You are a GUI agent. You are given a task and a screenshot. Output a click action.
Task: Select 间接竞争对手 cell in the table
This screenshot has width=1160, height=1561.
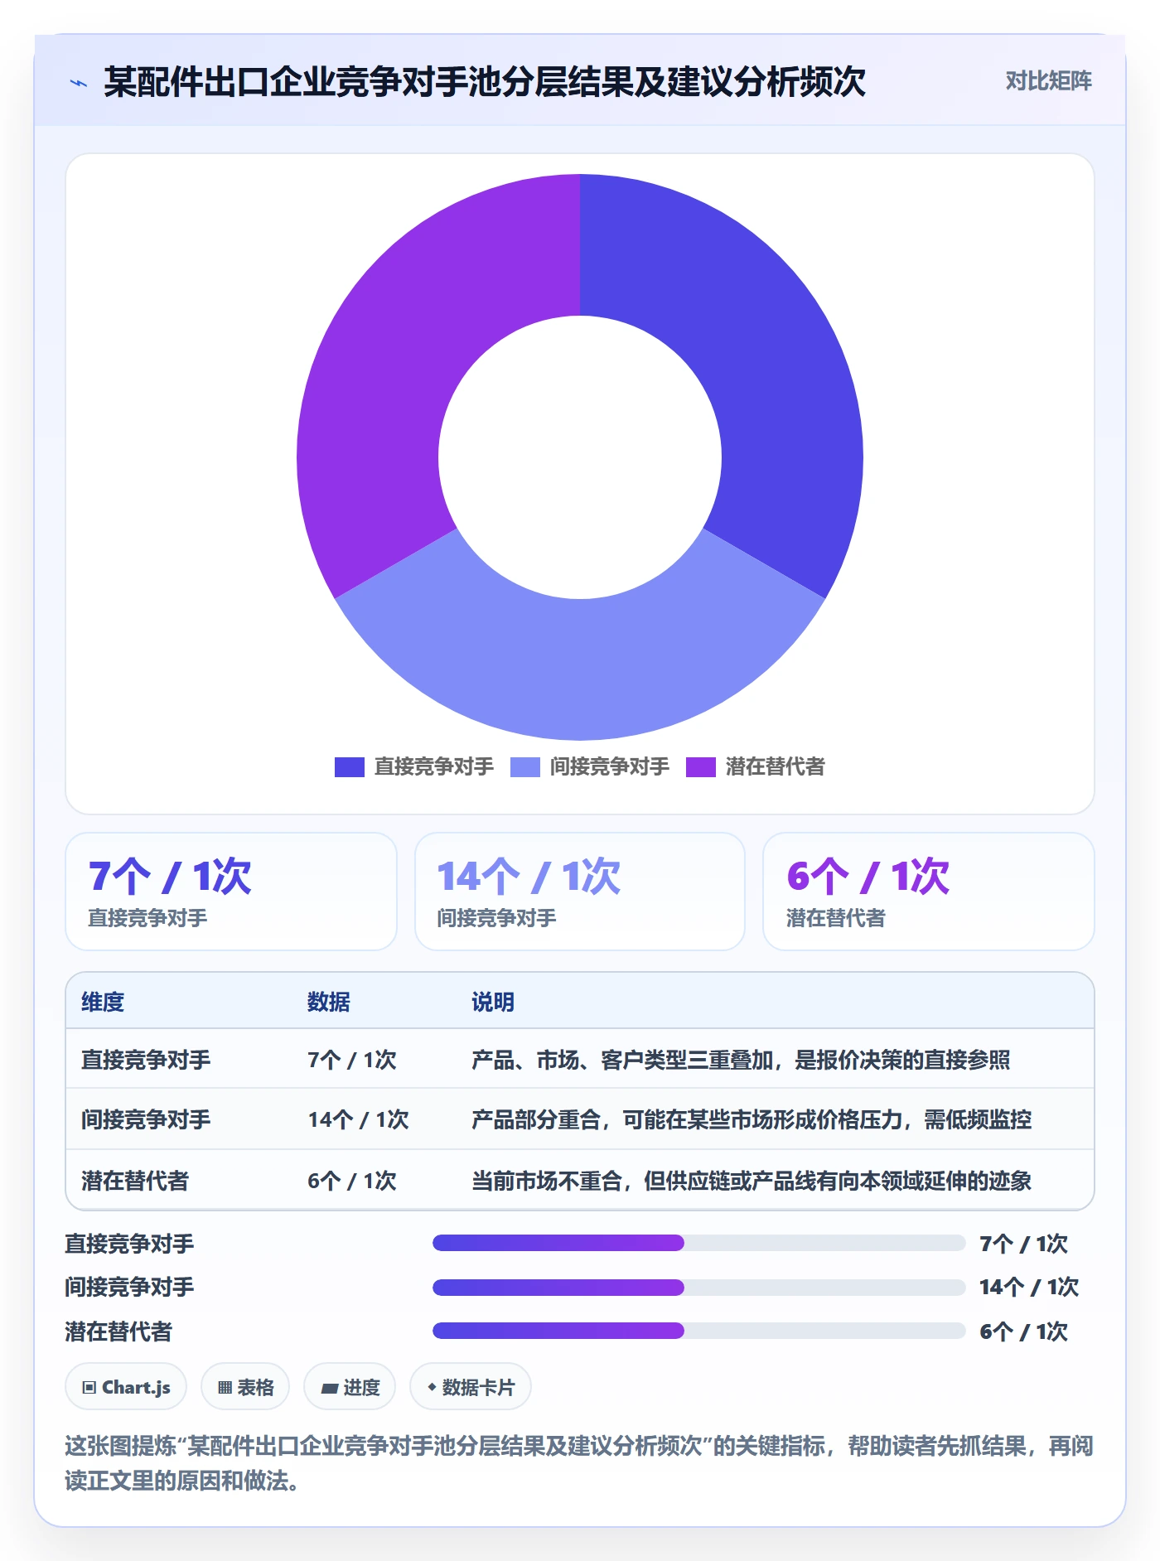(x=146, y=1119)
